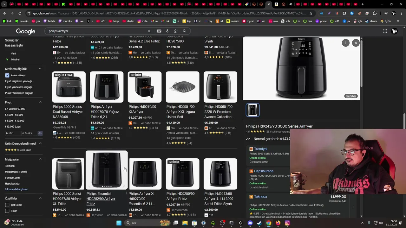The image size is (406, 228).
Task: Open Instagram from the taskbar
Action: pos(287,223)
